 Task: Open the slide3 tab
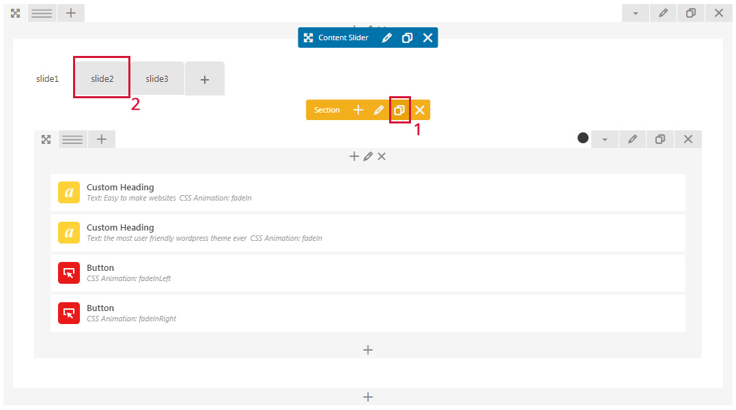coord(157,78)
